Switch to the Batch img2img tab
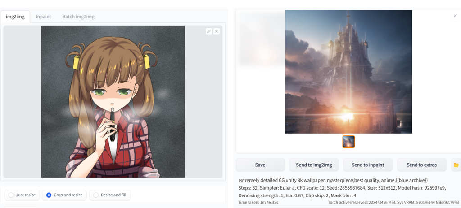The width and height of the screenshot is (461, 208). pyautogui.click(x=78, y=17)
